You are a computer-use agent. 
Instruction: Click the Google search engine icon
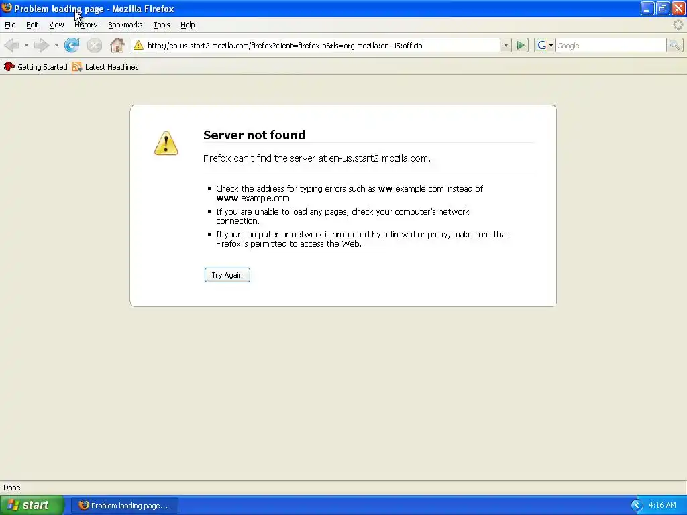tap(542, 45)
